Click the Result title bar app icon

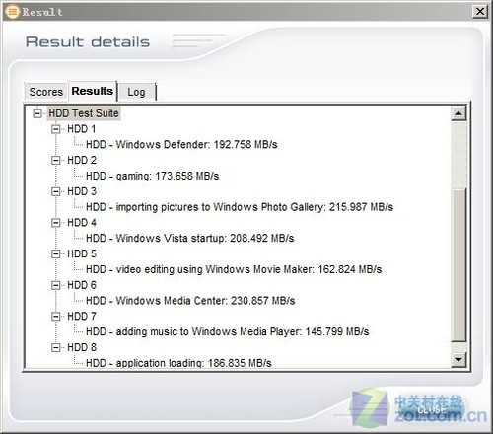(x=13, y=12)
